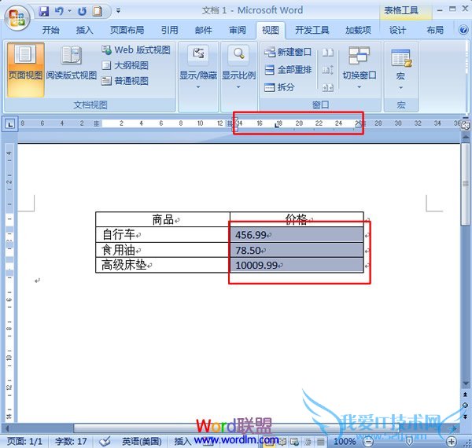Click previous page double-arrow button
This screenshot has width=472, height=448.
(466, 394)
